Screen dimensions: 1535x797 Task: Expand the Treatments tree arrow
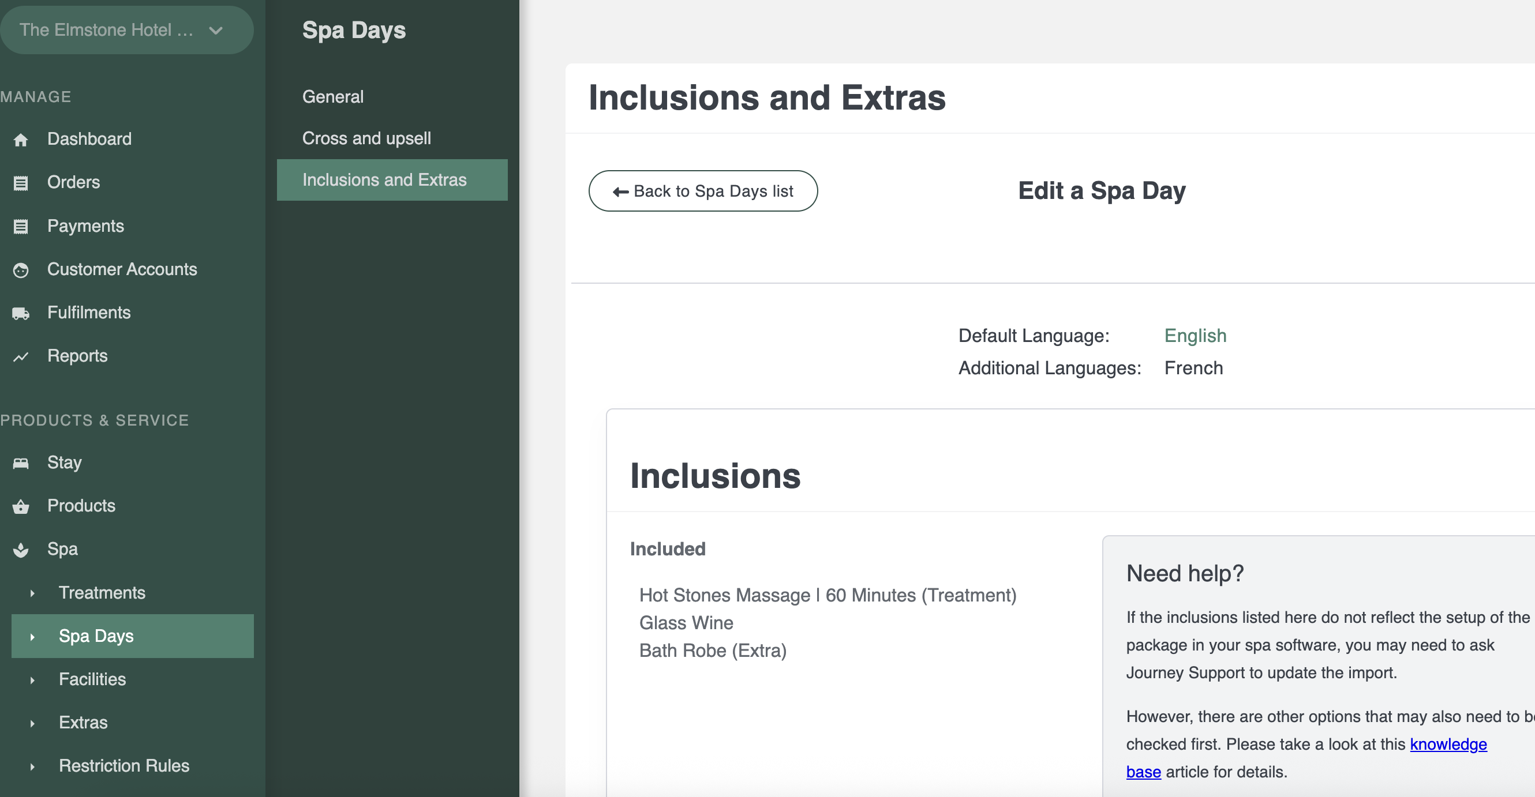tap(32, 593)
